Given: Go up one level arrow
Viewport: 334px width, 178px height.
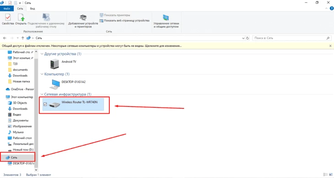Looking at the screenshot, I should point(22,38).
